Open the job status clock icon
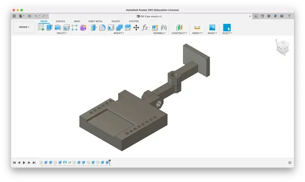 tap(269, 16)
